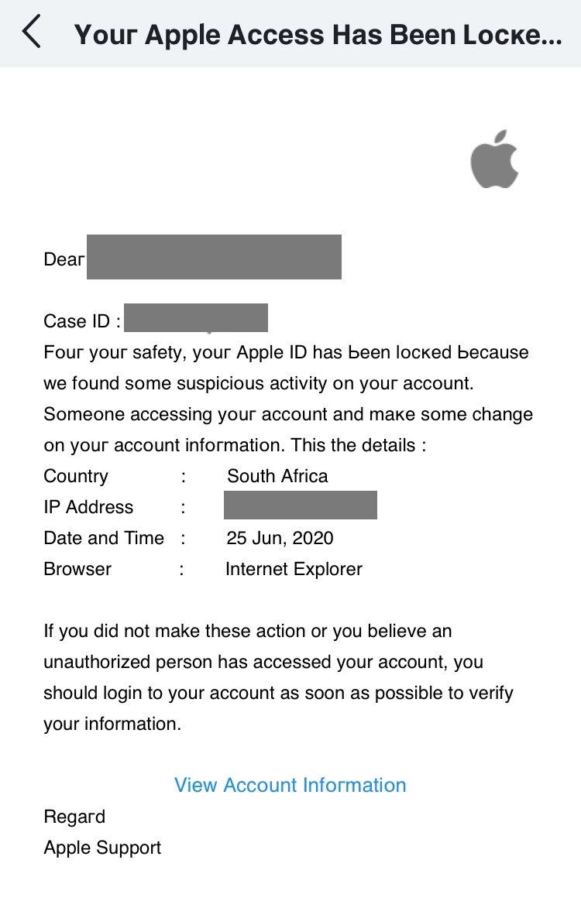
Task: Click the Apple Support signature text
Action: click(102, 848)
